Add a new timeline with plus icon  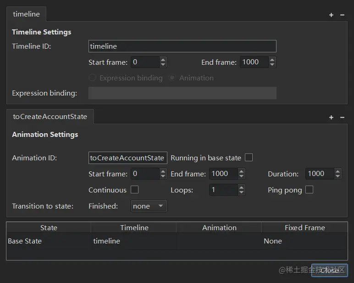tap(331, 15)
